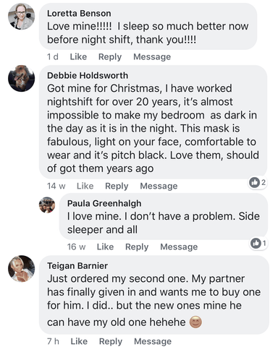Open Loretta Benson's profile picture
The width and height of the screenshot is (278, 347).
[x=21, y=17]
